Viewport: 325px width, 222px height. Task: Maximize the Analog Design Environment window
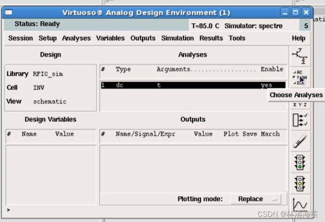point(296,12)
